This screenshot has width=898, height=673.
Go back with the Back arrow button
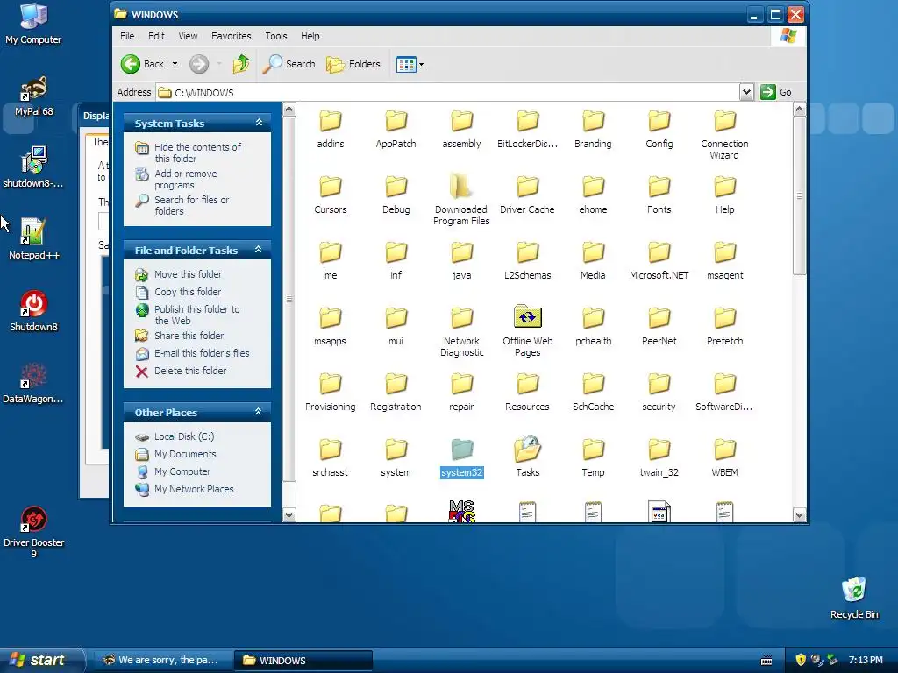coord(143,64)
